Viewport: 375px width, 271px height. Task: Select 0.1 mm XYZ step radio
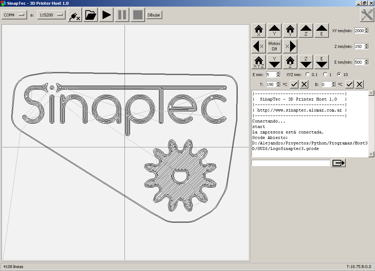pos(308,75)
